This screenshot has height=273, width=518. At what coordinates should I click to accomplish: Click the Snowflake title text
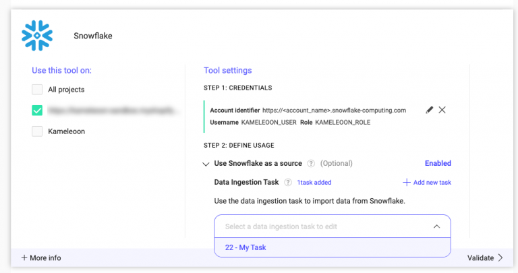(x=93, y=36)
